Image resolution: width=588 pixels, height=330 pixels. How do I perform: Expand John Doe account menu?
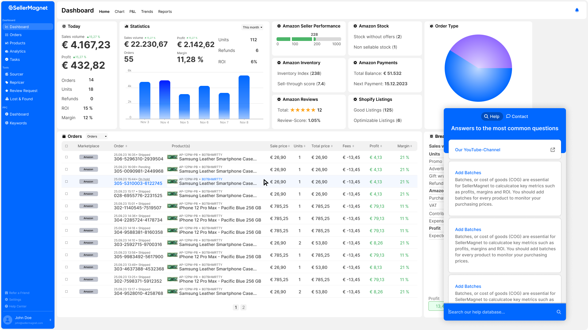50,320
